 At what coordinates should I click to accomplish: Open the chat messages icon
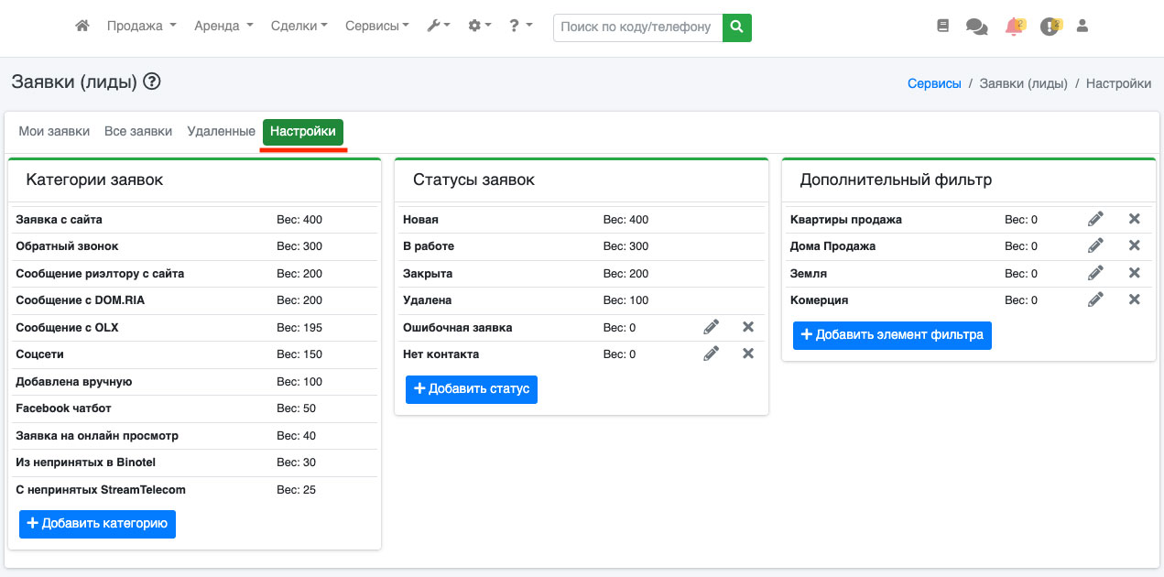(x=976, y=27)
